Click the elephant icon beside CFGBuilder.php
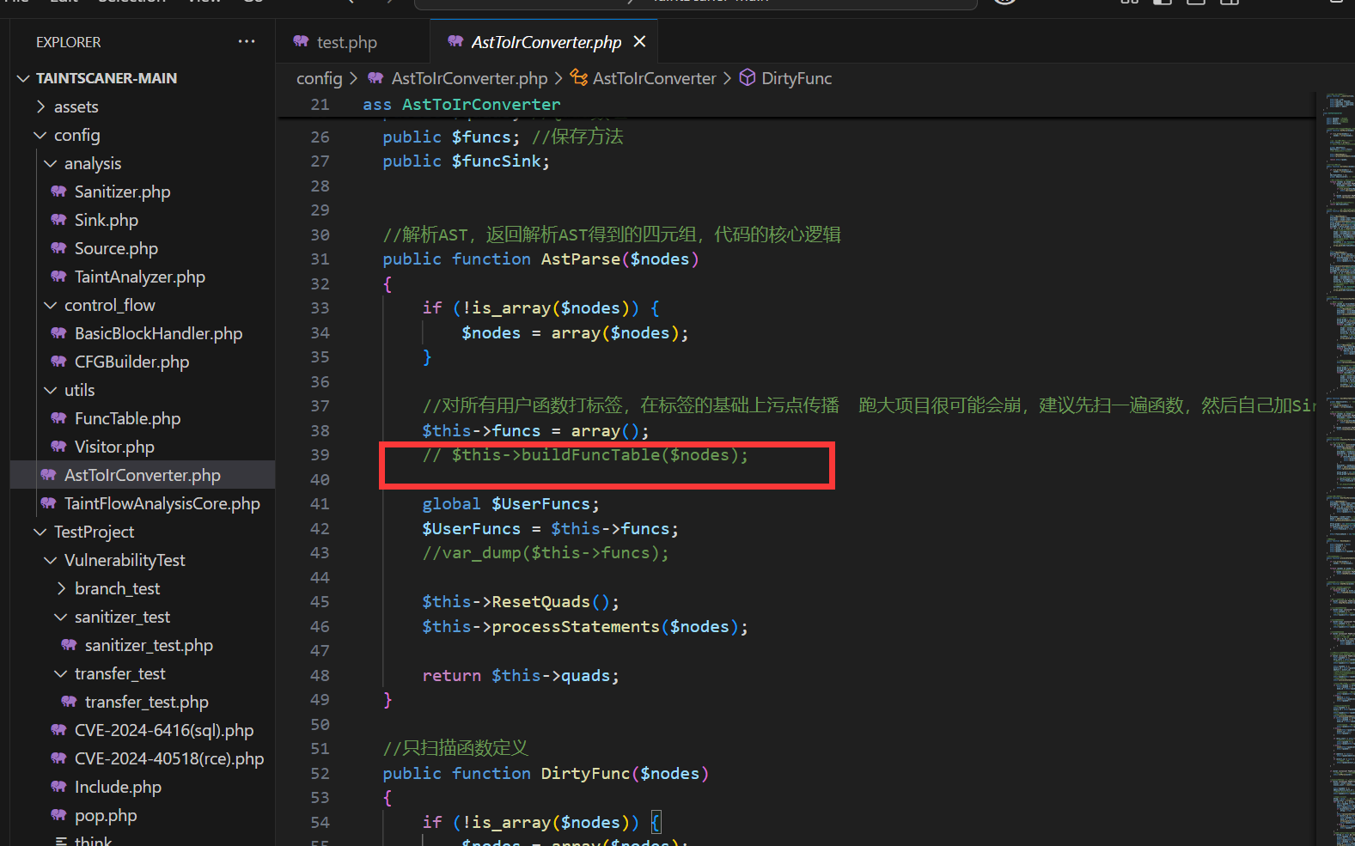Image resolution: width=1355 pixels, height=846 pixels. 58,362
